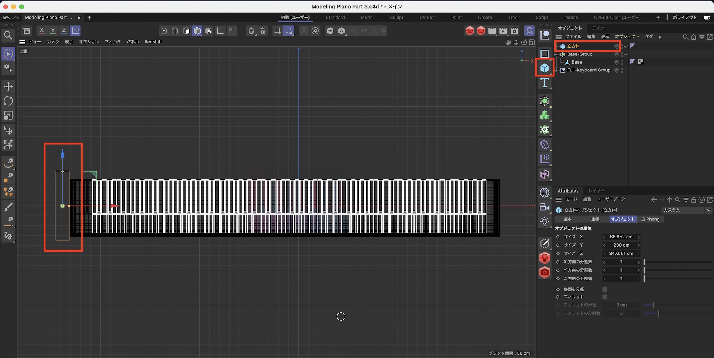
Task: Expand the Full-Keyboard Group tree item
Action: click(x=557, y=70)
